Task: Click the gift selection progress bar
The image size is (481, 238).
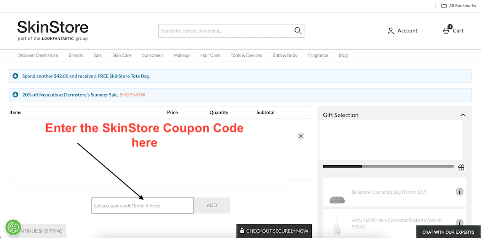Action: tap(388, 166)
